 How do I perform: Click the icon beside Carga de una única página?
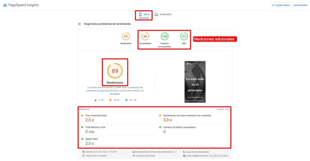click(x=184, y=152)
